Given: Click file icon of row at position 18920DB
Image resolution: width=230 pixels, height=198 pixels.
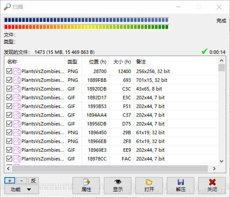Looking at the screenshot, I should 17,89.
